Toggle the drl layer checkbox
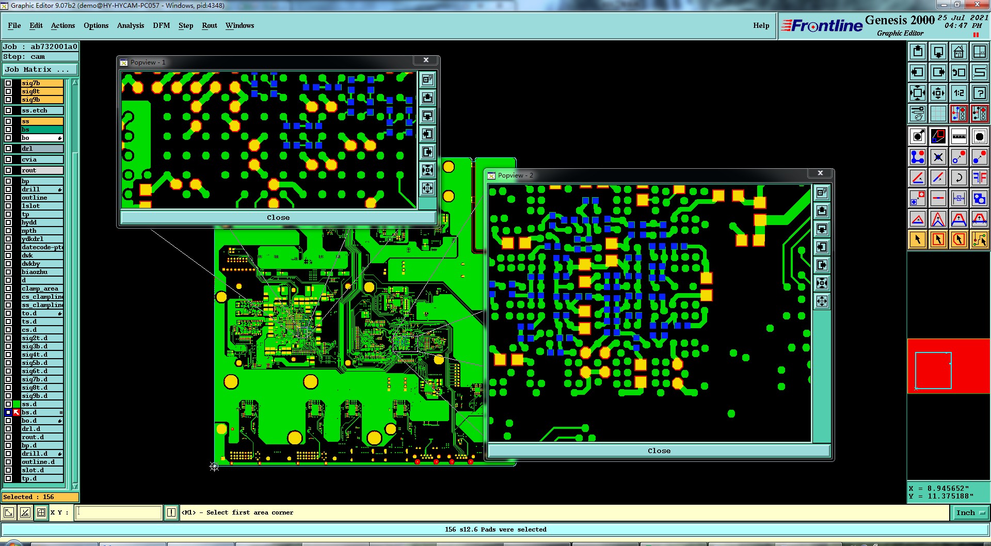 (x=8, y=149)
